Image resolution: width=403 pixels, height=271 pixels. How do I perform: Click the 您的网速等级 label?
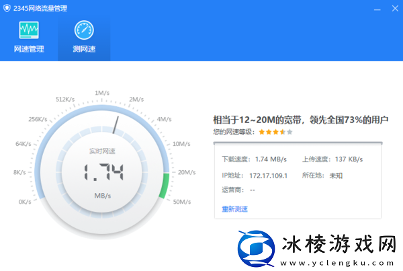coord(234,132)
